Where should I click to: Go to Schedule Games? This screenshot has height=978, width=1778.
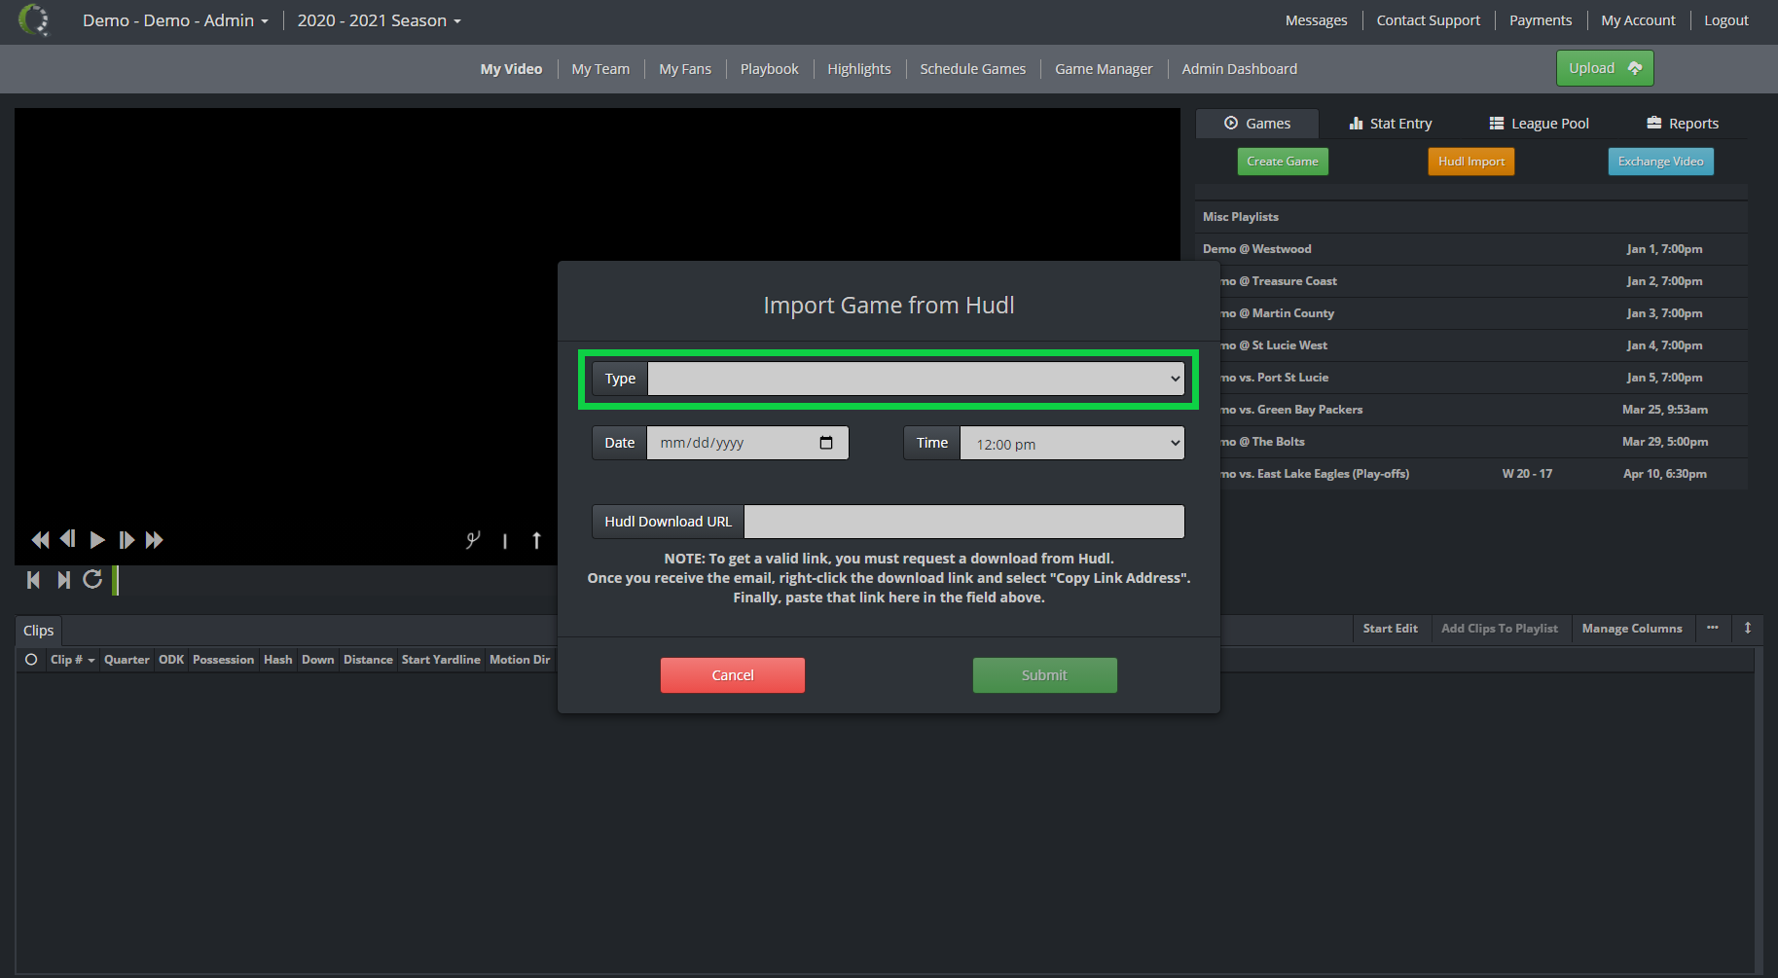click(x=973, y=69)
